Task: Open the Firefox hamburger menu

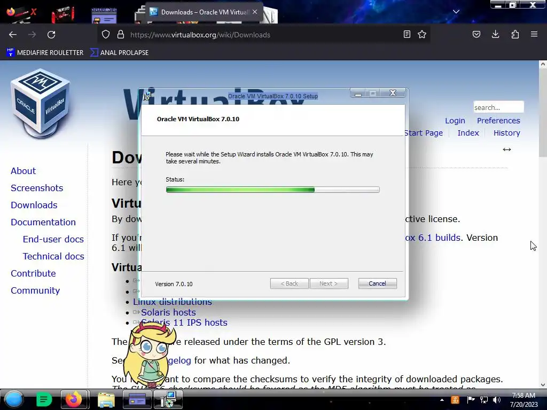Action: [534, 34]
